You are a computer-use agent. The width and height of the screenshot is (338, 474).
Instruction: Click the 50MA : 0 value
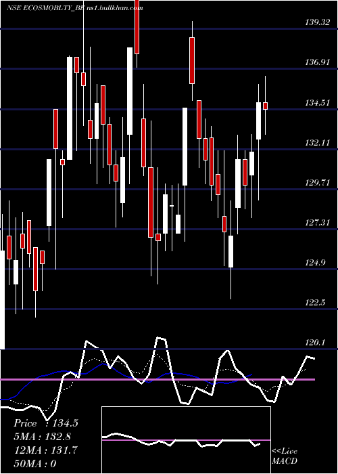click(x=35, y=463)
